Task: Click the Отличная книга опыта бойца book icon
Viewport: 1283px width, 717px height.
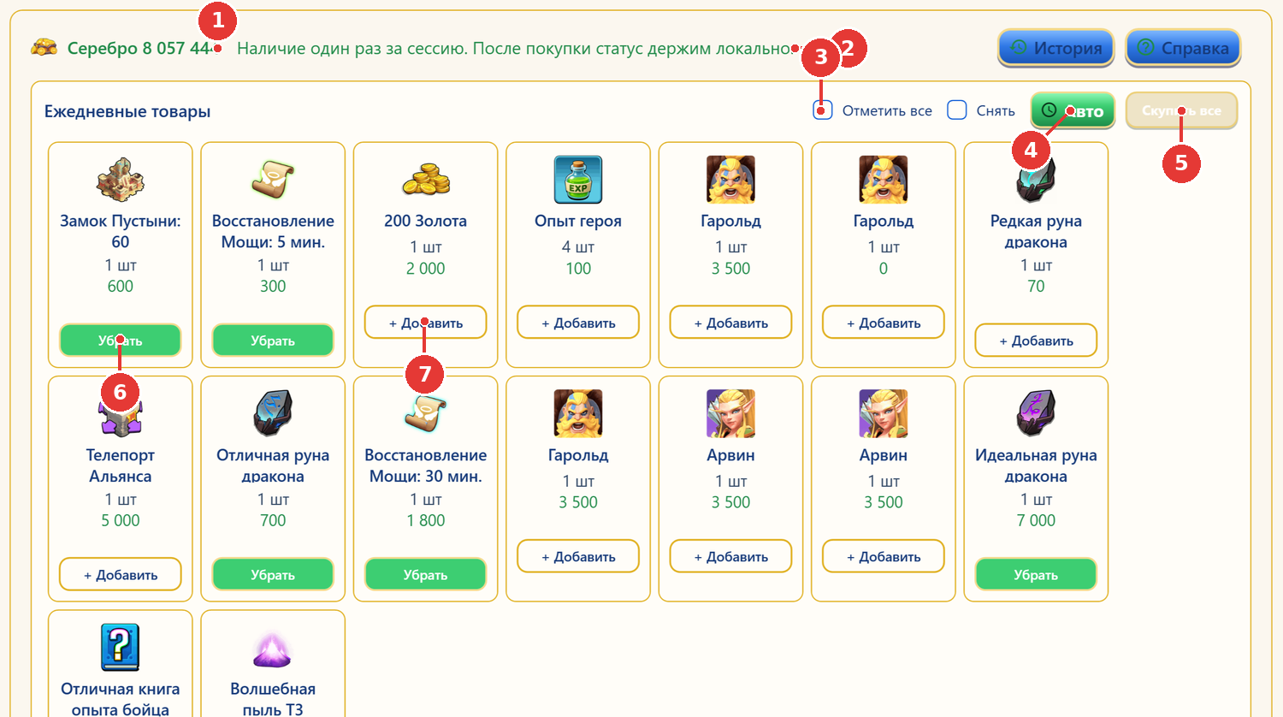Action: [x=120, y=648]
